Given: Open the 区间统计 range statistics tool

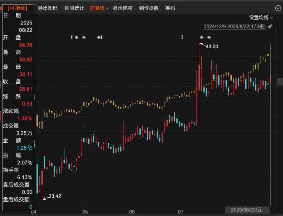Looking at the screenshot, I should pyautogui.click(x=74, y=8).
